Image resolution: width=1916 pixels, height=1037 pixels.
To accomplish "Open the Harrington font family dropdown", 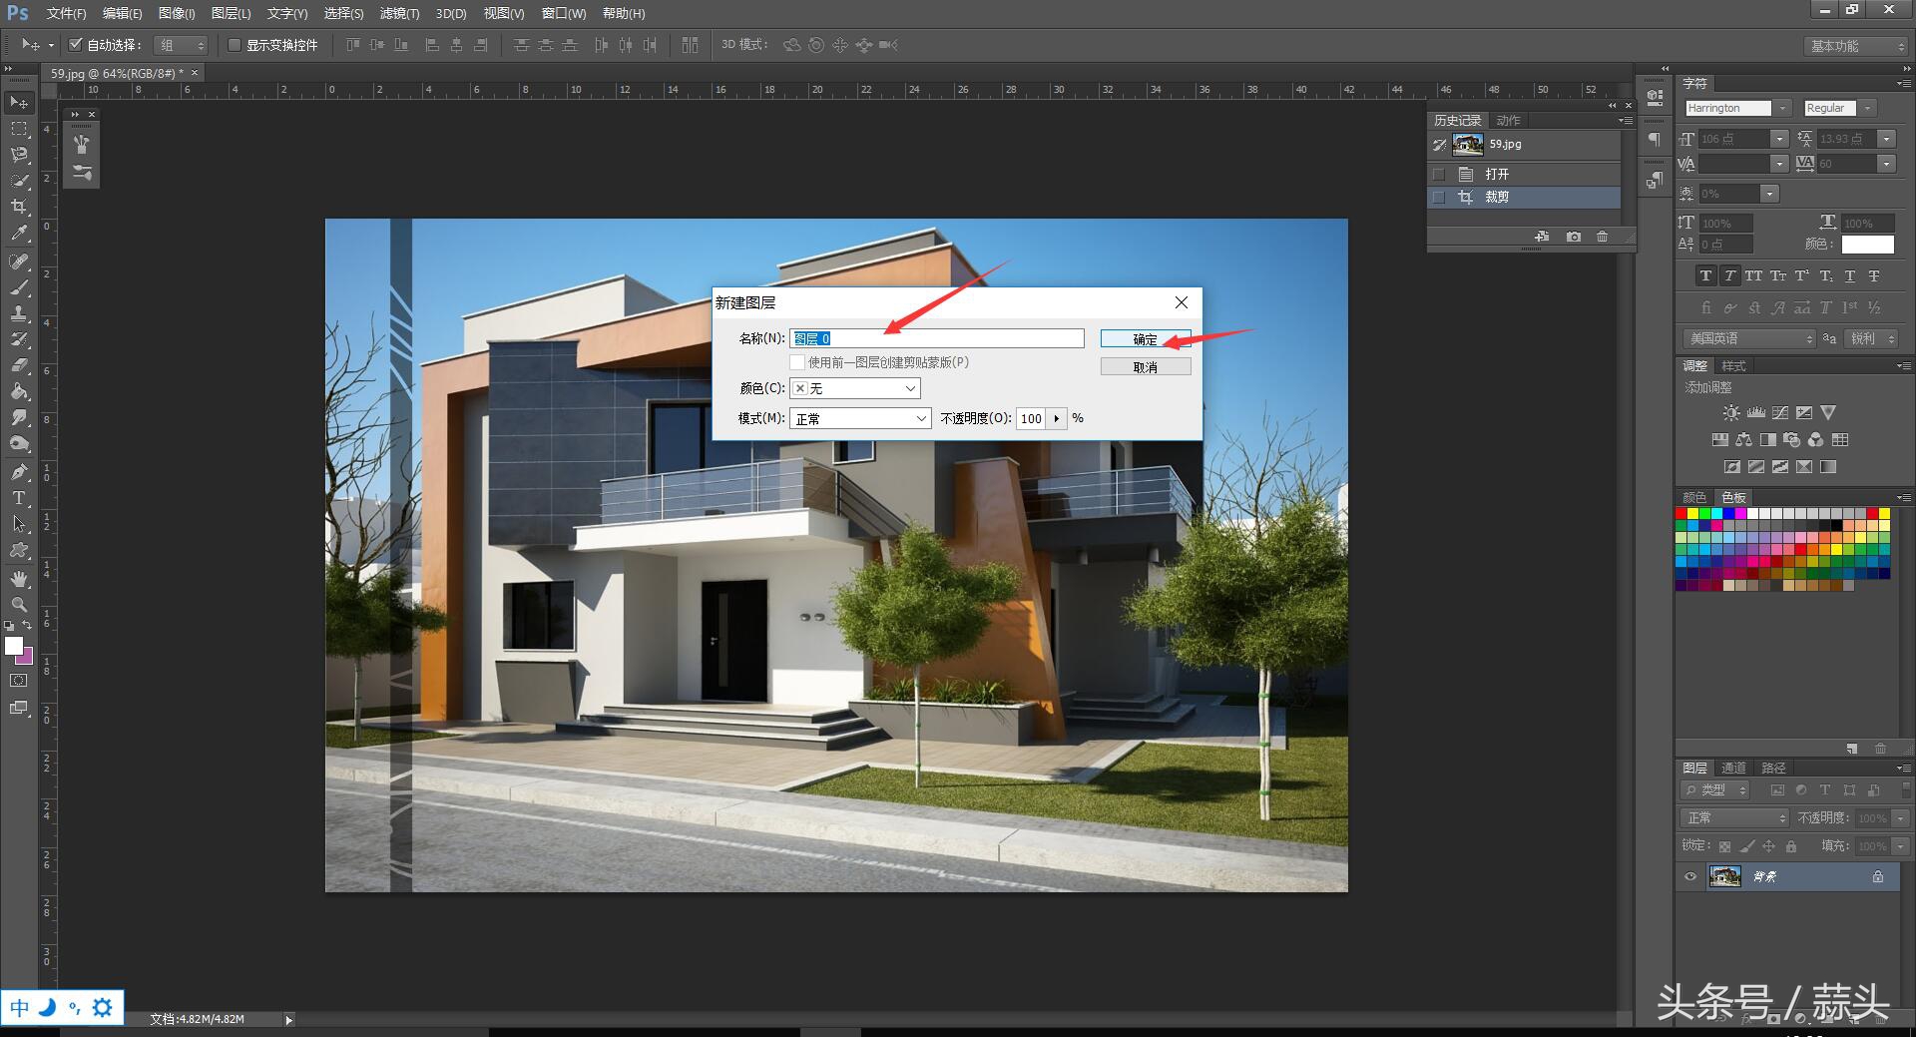I will (1782, 108).
